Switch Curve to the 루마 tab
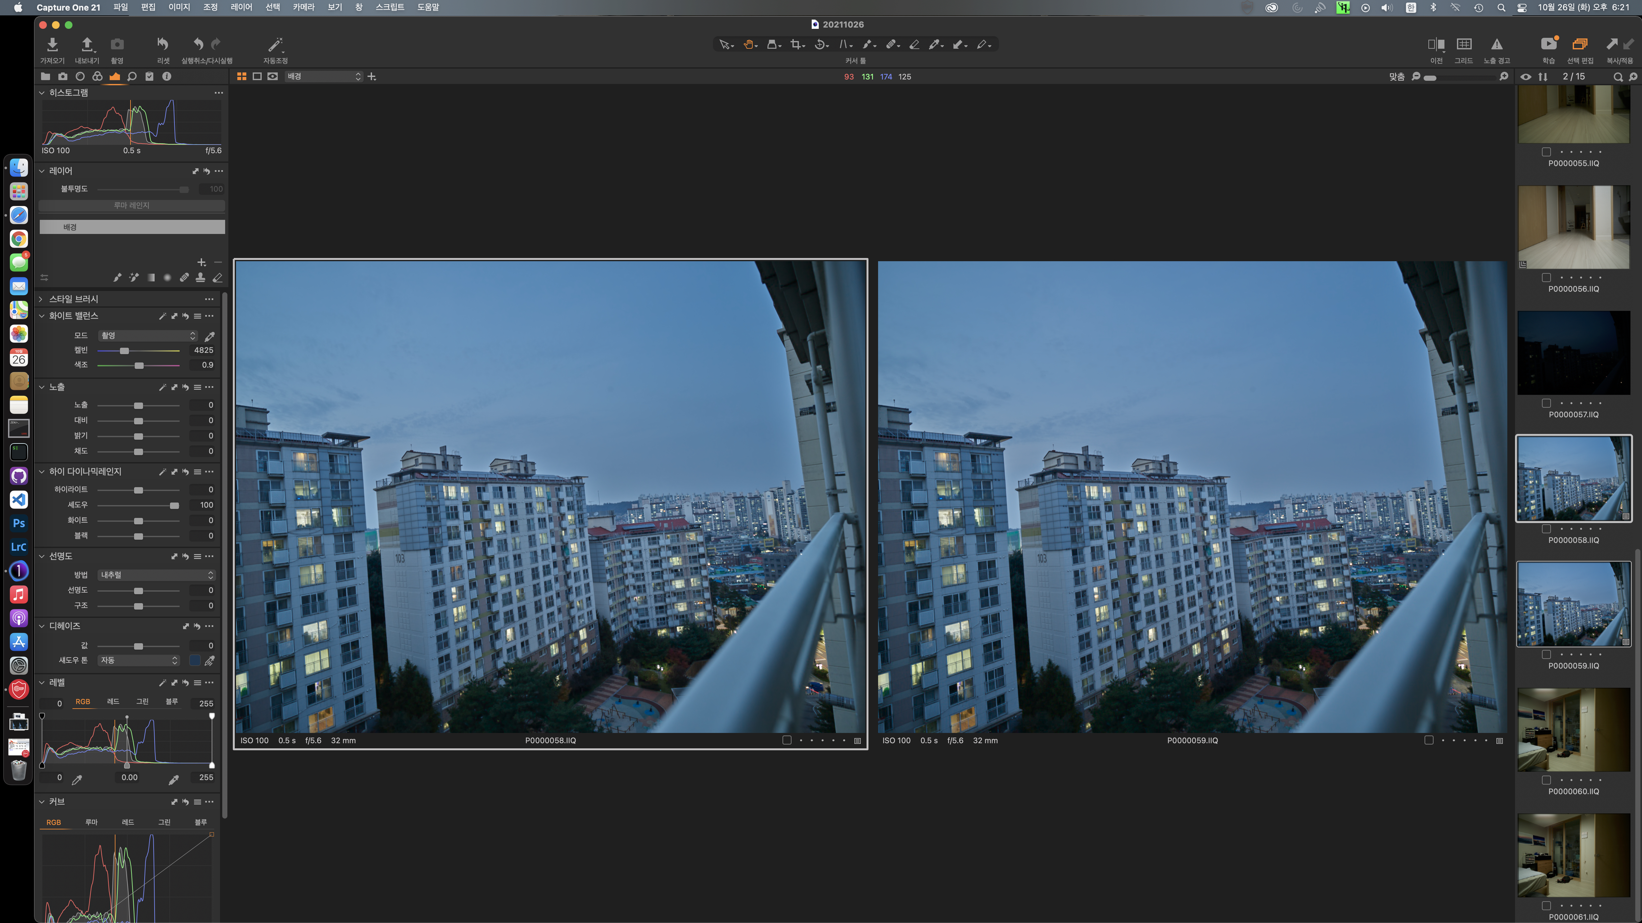1642x923 pixels. 91,822
